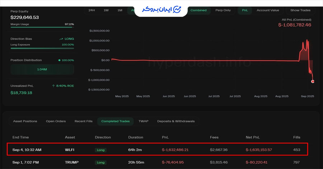
Task: Select the Combined view option
Action: (x=198, y=10)
